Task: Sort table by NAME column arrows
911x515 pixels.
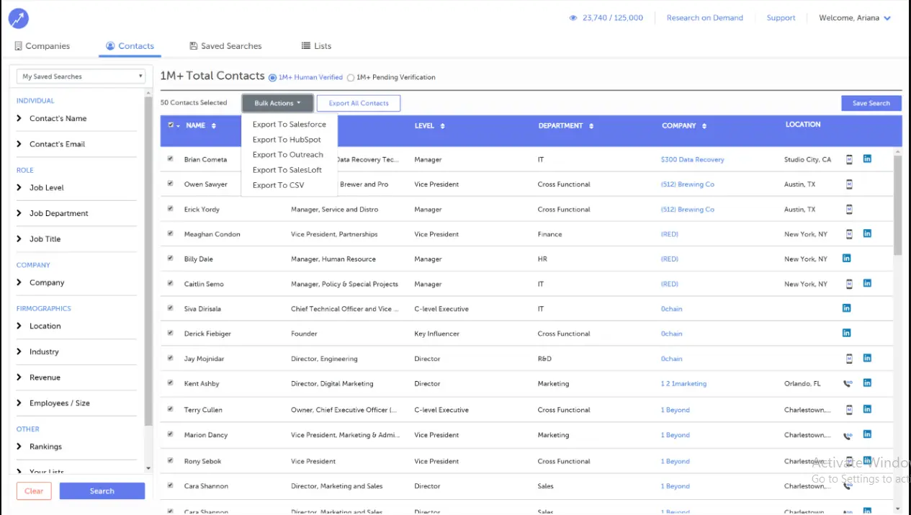Action: pos(214,126)
